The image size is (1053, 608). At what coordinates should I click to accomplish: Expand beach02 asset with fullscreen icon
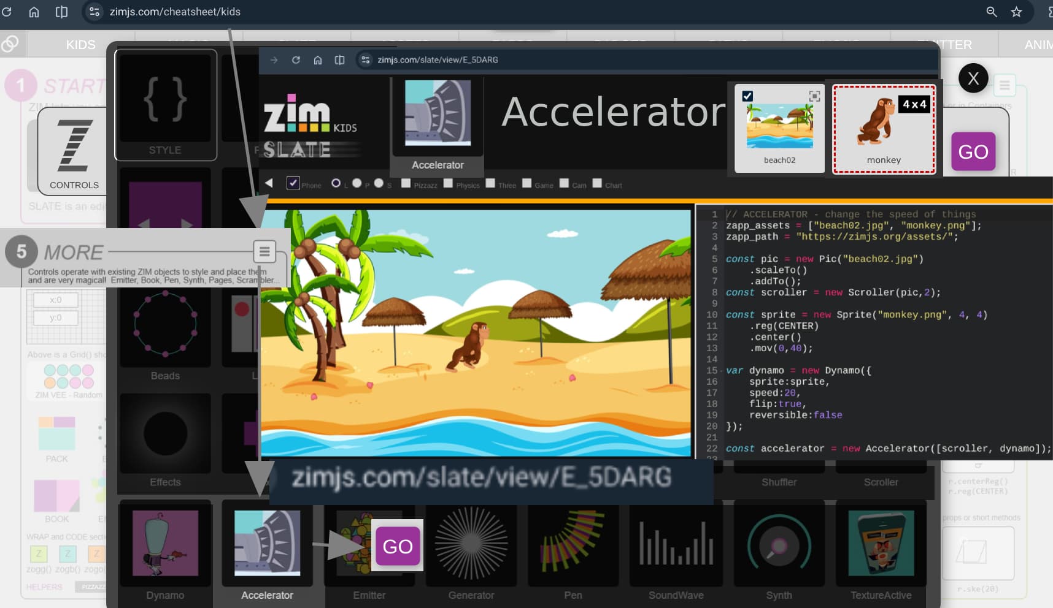click(x=814, y=96)
